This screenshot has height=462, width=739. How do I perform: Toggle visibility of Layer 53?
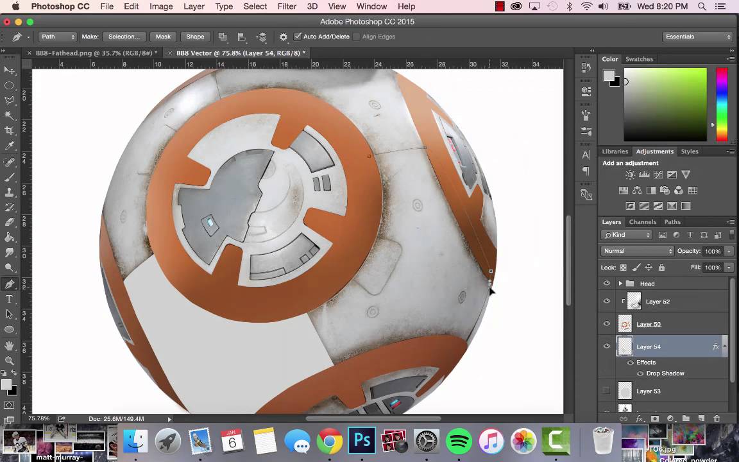click(607, 391)
